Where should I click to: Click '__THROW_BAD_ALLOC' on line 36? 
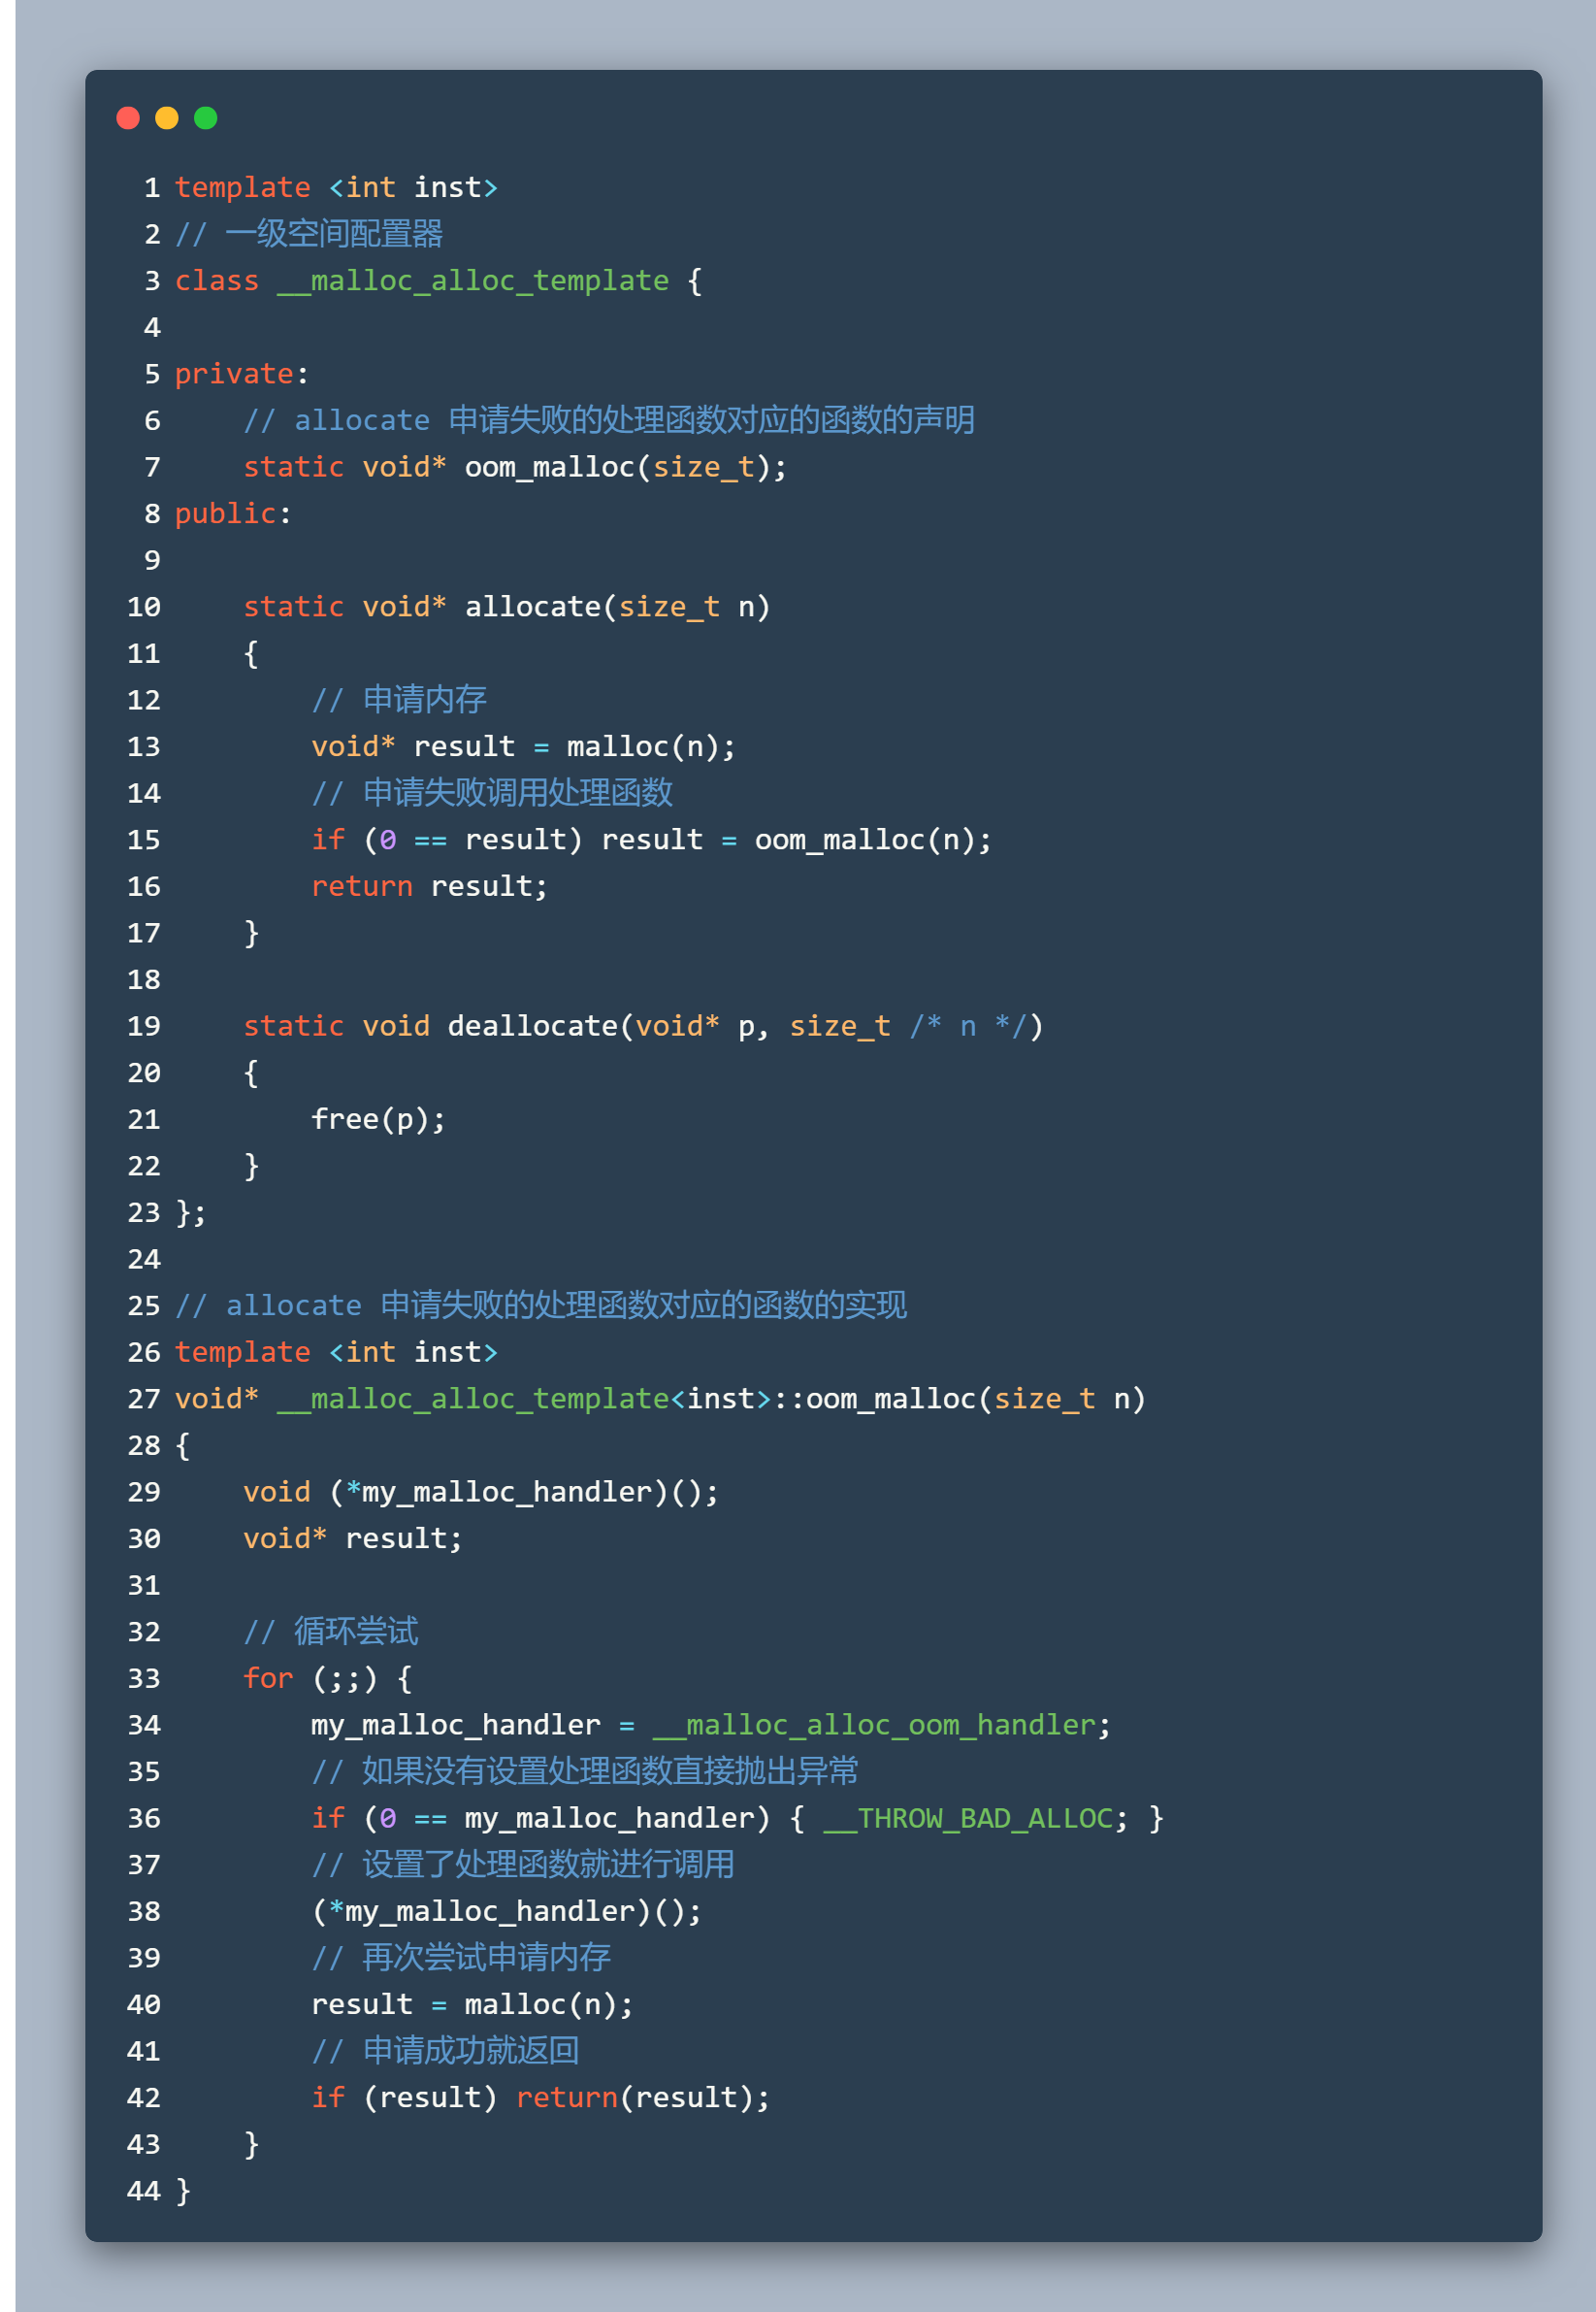tap(968, 1819)
